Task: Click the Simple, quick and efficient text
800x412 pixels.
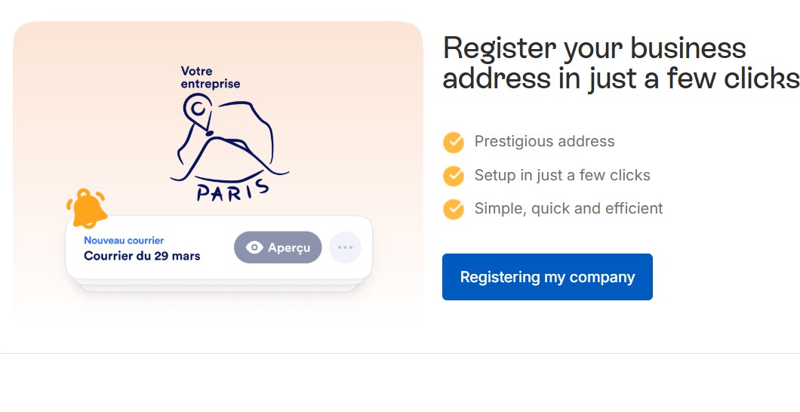Action: coord(568,209)
